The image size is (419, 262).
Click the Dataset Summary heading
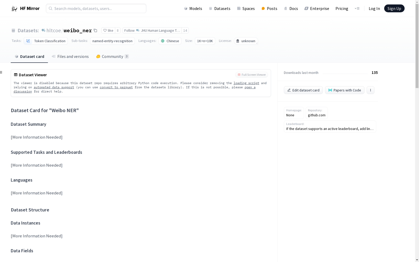click(29, 124)
